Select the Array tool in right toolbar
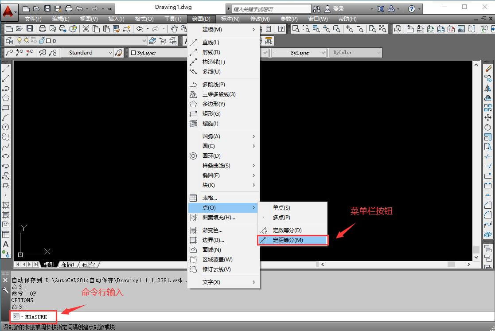Image resolution: width=495 pixels, height=331 pixels. 488,108
